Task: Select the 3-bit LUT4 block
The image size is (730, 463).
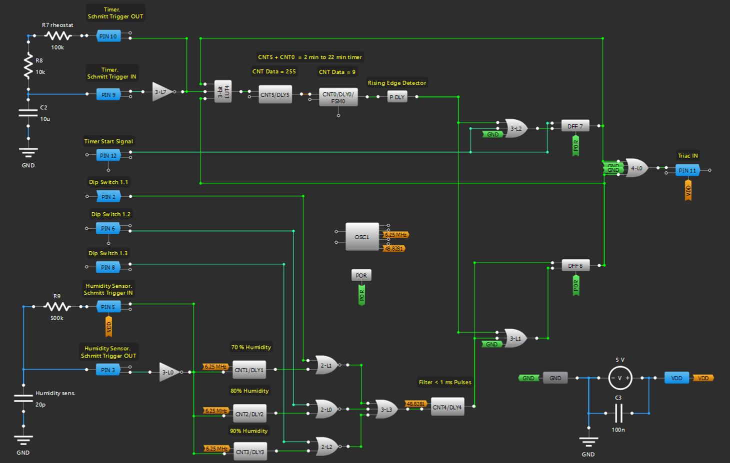Action: (222, 91)
